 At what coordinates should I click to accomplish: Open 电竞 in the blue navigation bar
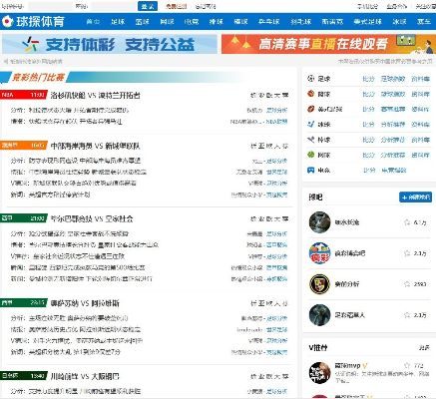point(192,22)
